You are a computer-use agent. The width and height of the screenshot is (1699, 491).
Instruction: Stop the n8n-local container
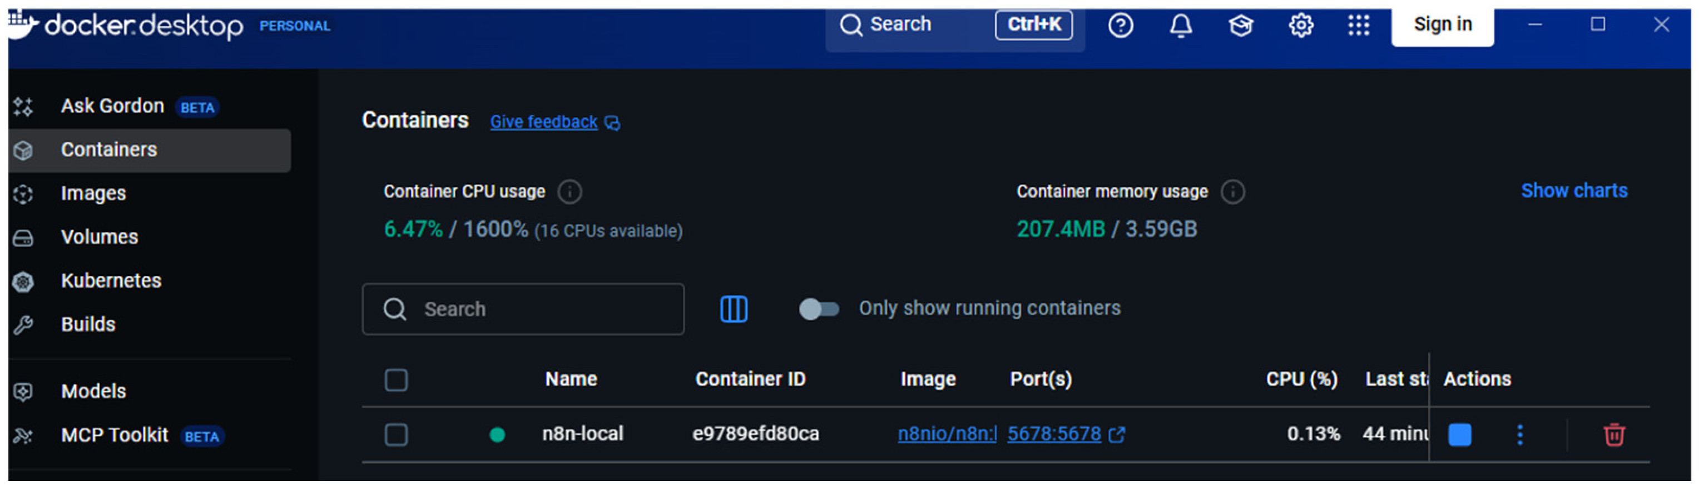[1460, 434]
